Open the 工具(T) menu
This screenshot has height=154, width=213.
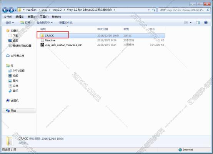point(44,17)
